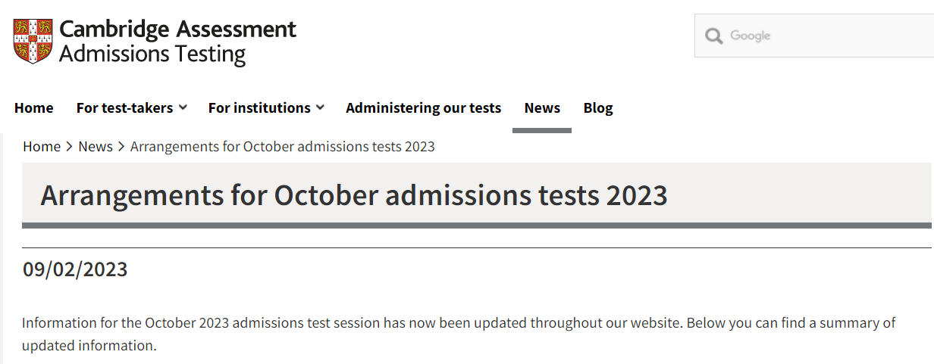Go to Home in the main navigation bar
Viewport: 934px width, 364px height.
34,108
